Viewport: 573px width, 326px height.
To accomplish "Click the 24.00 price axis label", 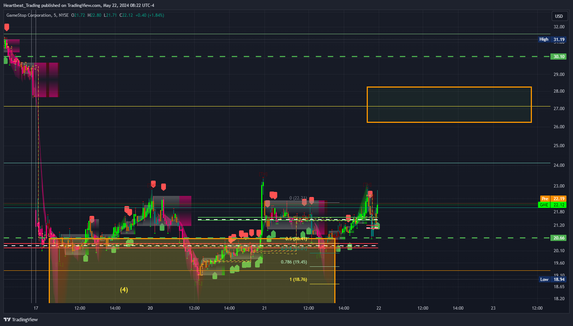I will point(559,165).
